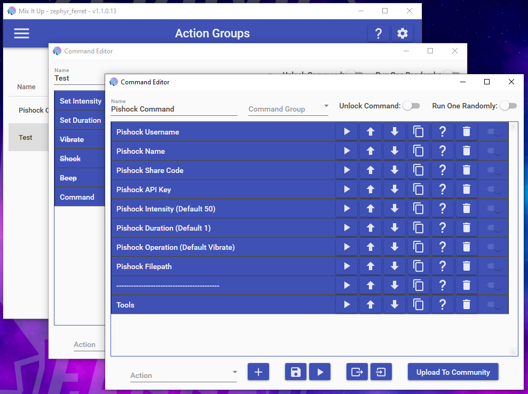Open the Action type dropdown
Viewport: 528px width, 394px height.
click(x=184, y=375)
